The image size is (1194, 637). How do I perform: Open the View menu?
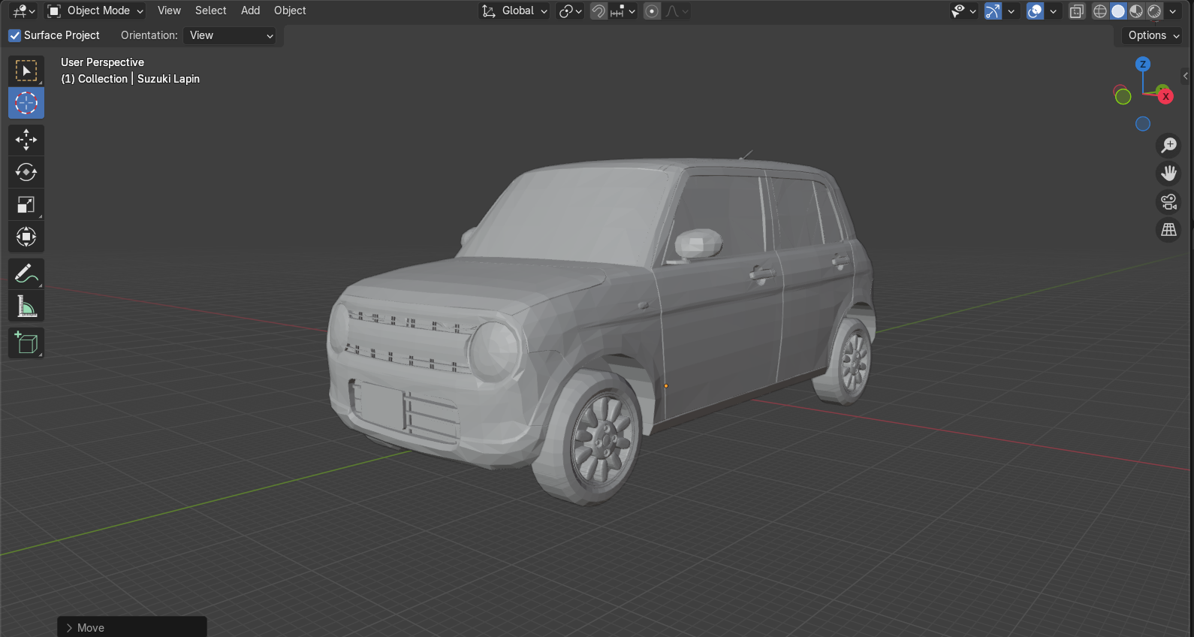[169, 11]
